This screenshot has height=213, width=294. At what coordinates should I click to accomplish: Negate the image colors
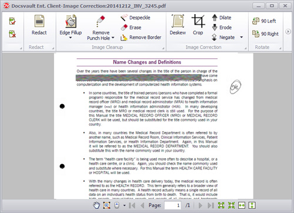tap(223, 37)
